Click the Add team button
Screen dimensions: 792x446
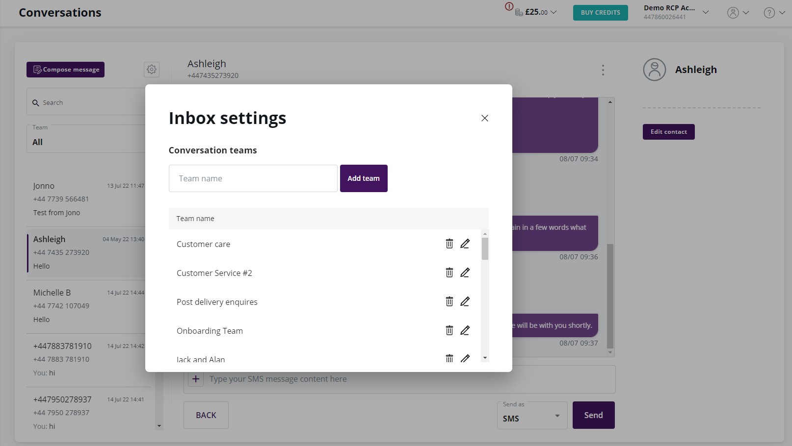(x=363, y=178)
